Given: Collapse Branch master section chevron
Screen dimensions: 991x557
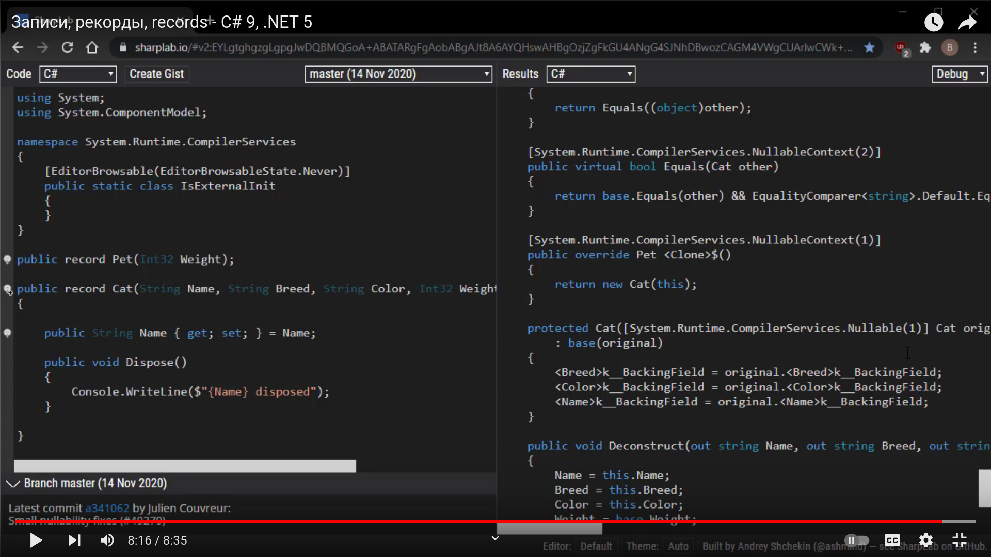Looking at the screenshot, I should pyautogui.click(x=13, y=483).
